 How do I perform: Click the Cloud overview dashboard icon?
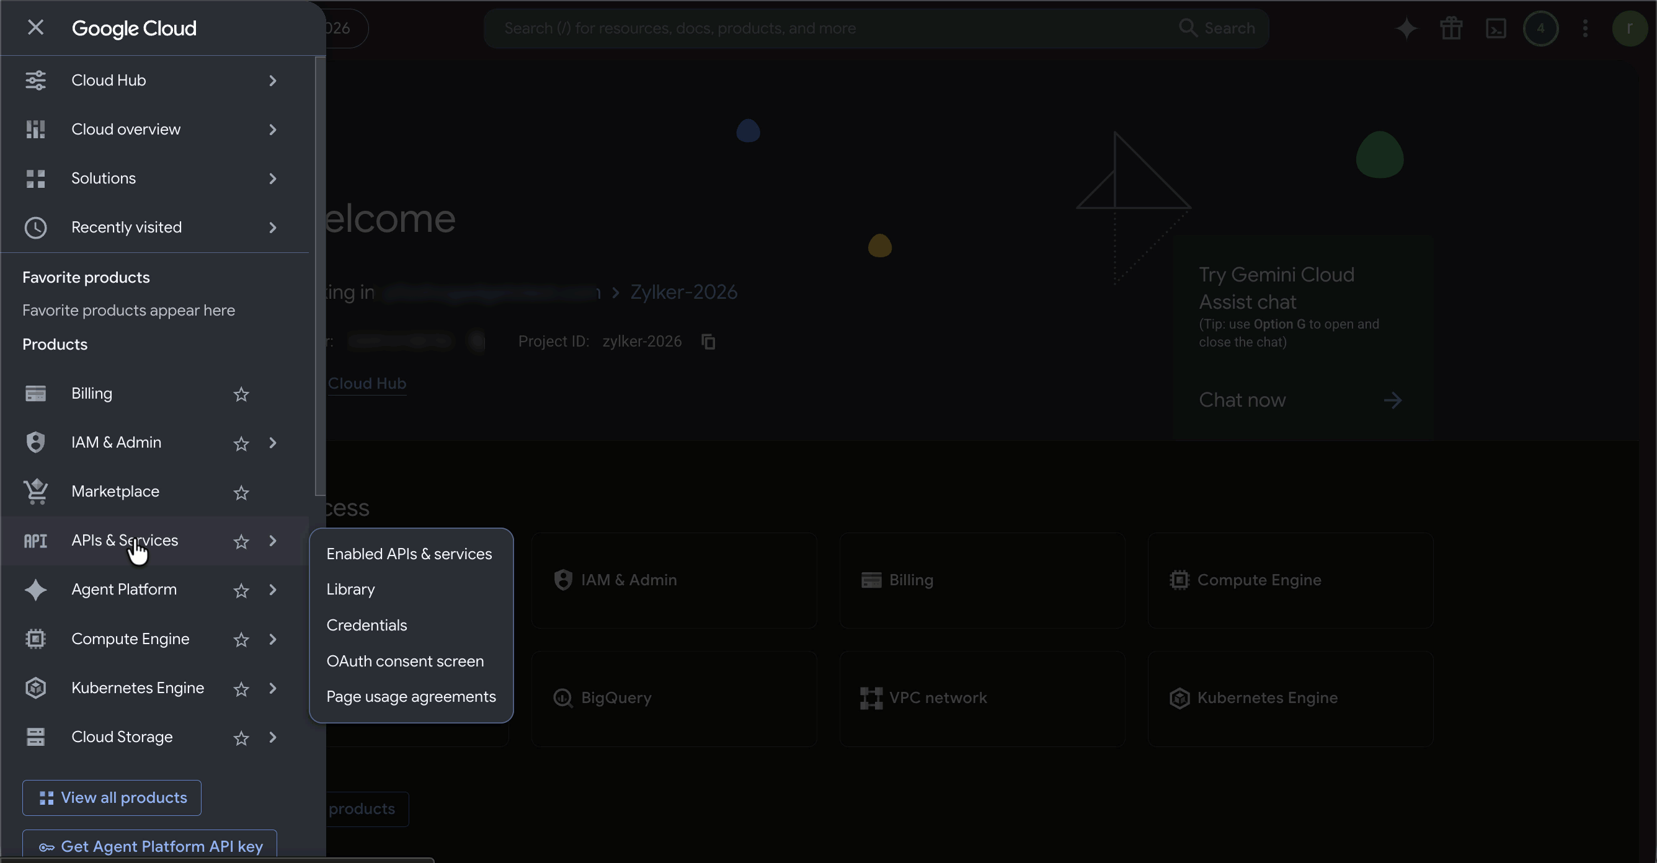click(x=35, y=129)
